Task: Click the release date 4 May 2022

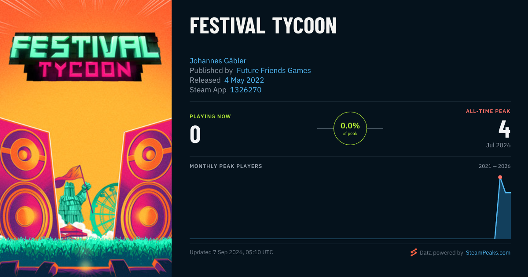Action: [244, 80]
